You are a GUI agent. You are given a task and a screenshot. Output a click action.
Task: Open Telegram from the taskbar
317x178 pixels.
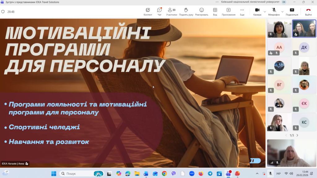tap(210, 173)
